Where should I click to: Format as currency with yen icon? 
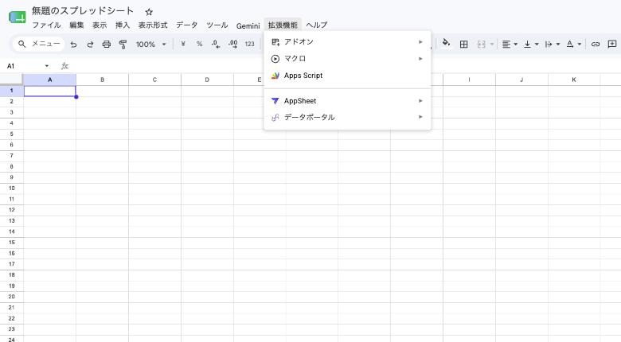tap(183, 44)
